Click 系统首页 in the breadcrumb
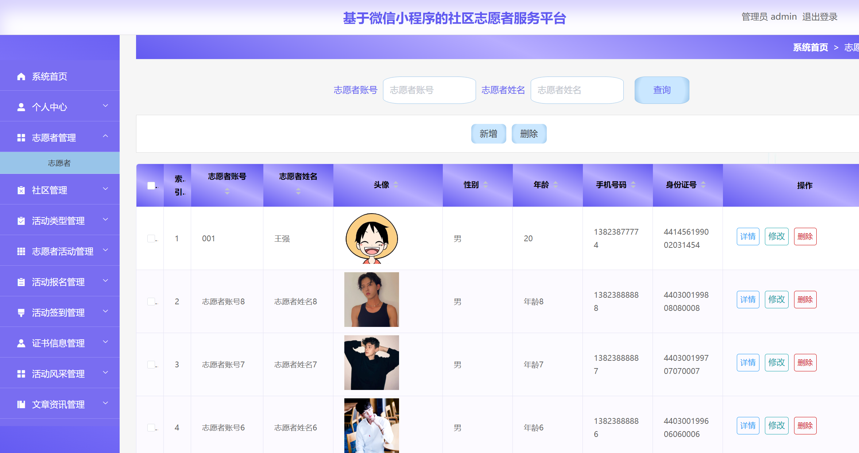The width and height of the screenshot is (859, 453). click(x=810, y=47)
